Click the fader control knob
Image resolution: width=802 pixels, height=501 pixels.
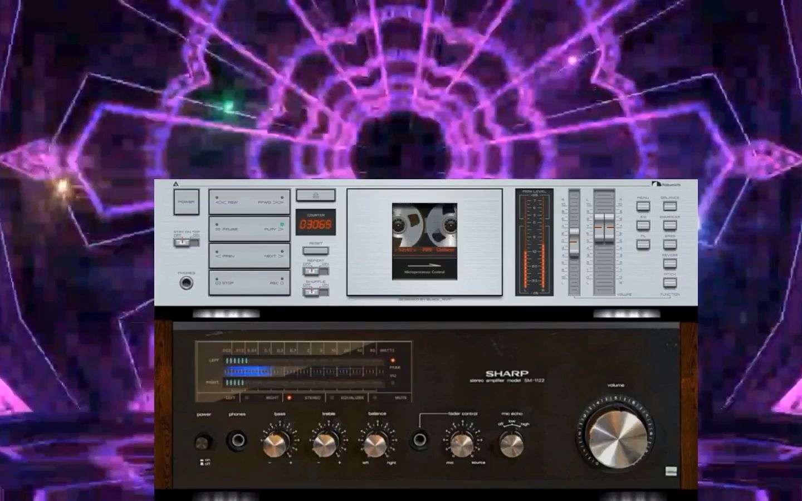tap(461, 444)
